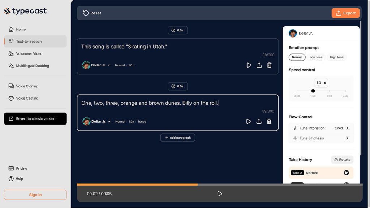370x208 pixels.
Task: Play the "Skating in Utah" paragraph
Action: click(249, 65)
